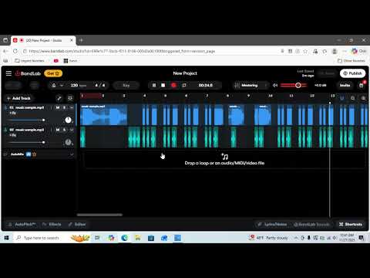Mute track 01 with the M button
The height and width of the screenshot is (278, 370).
[58, 107]
